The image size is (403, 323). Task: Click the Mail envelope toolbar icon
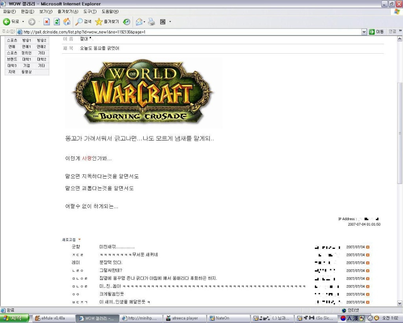[139, 22]
